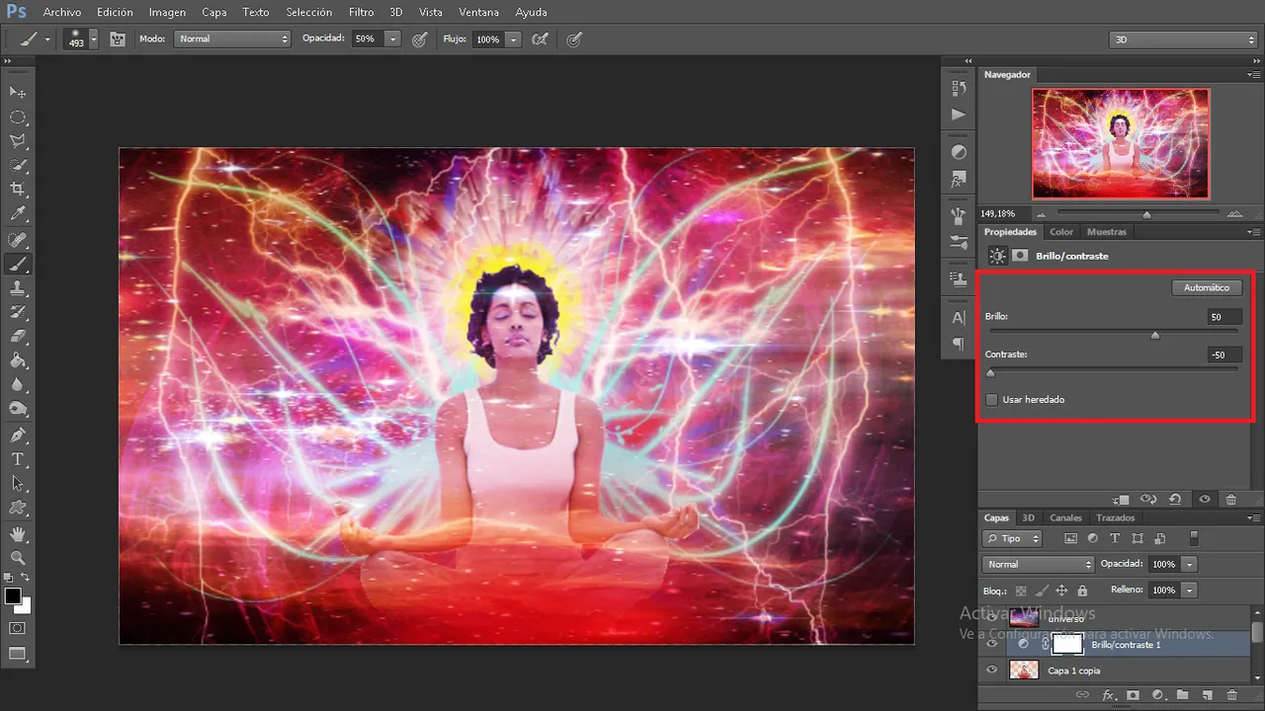Add a layer style with fx button
1265x711 pixels.
coord(1109,696)
